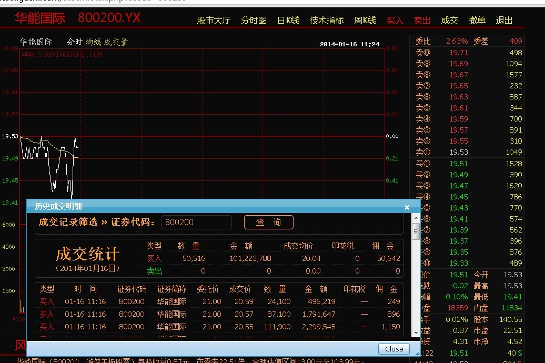This screenshot has height=363, width=545.
Task: Click the stock title 华能国际 800200.YX
Action: [77, 18]
